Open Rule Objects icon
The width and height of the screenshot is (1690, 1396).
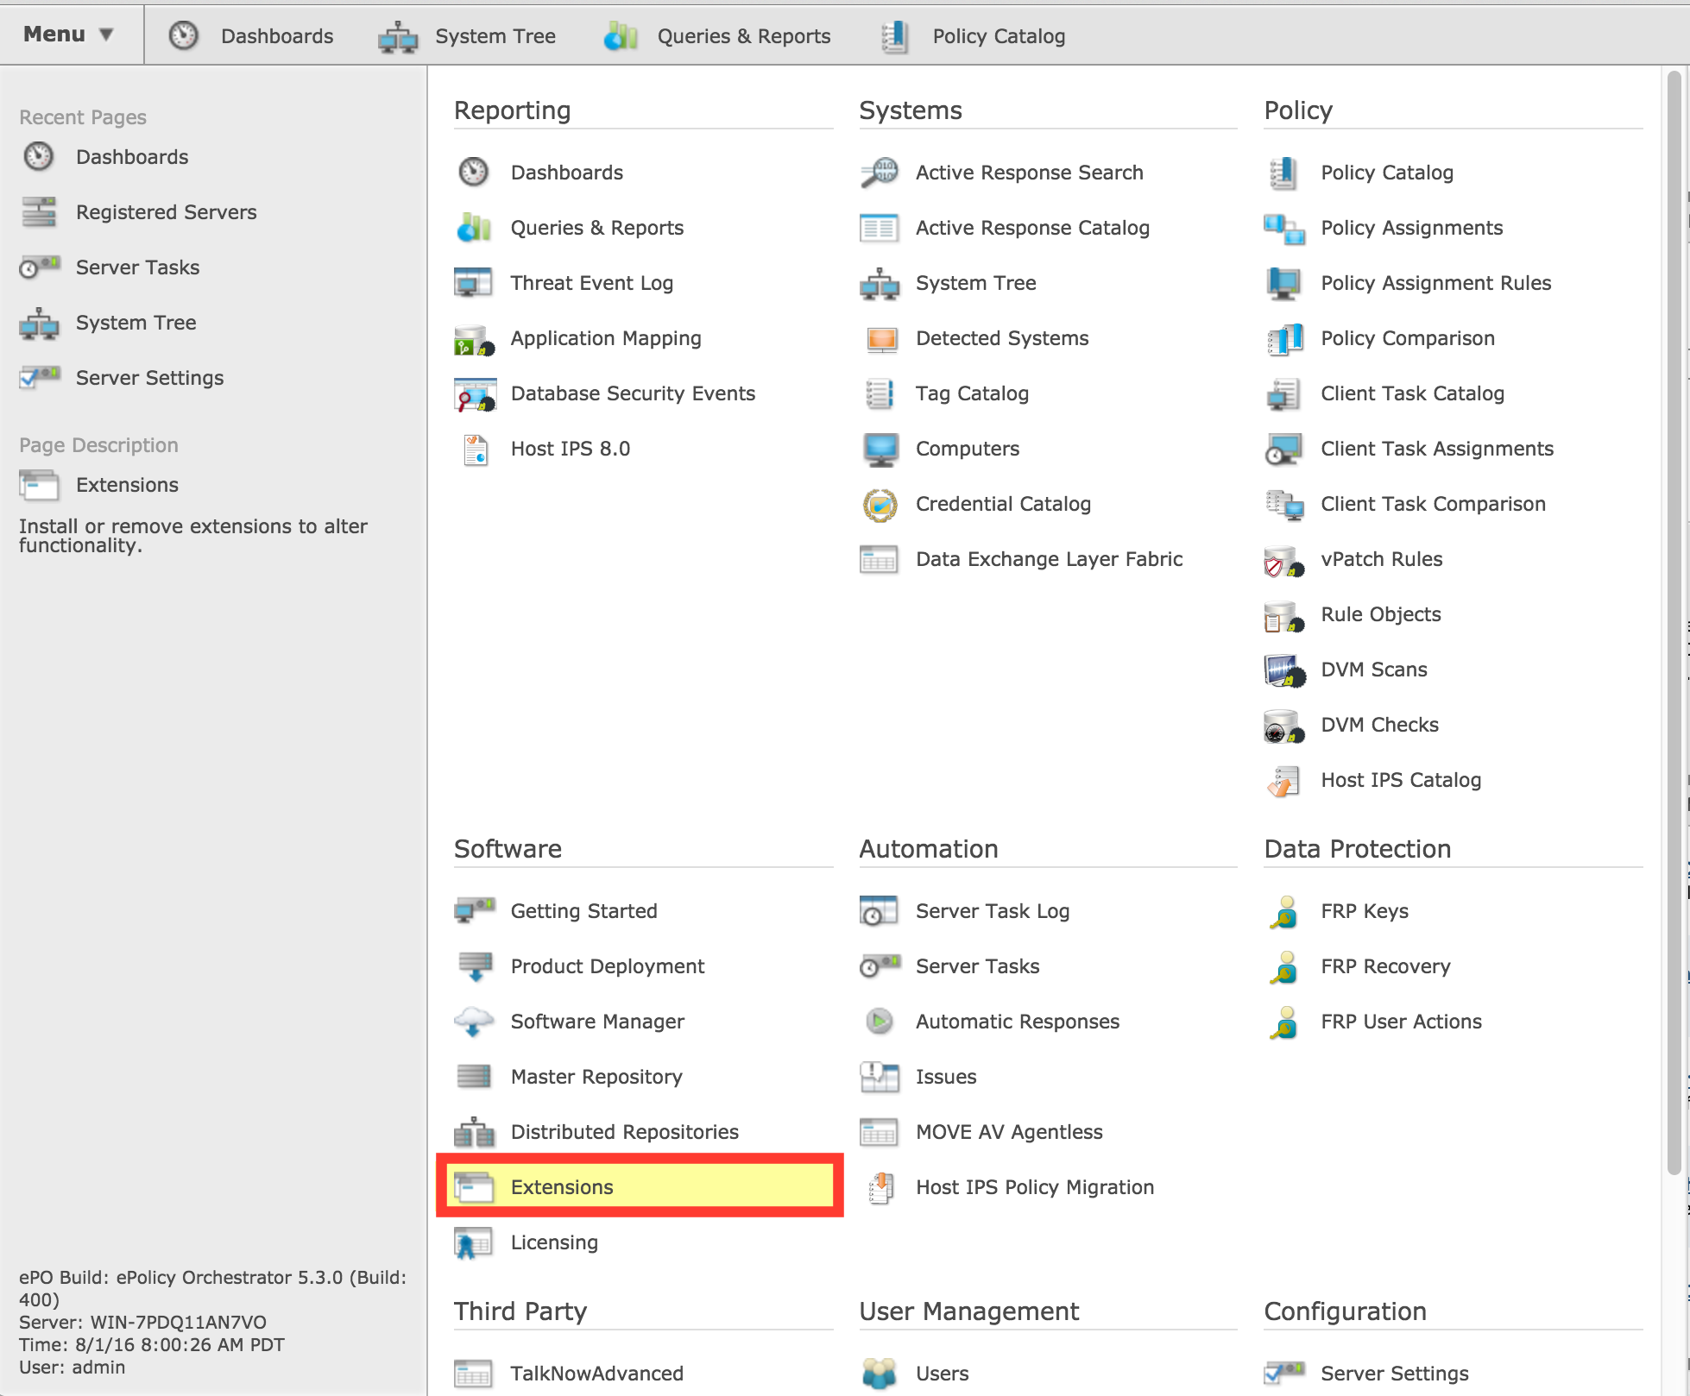tap(1284, 616)
